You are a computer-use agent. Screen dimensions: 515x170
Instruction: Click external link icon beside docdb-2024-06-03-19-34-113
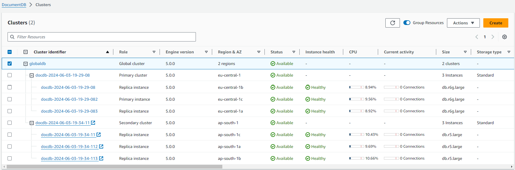click(x=101, y=158)
